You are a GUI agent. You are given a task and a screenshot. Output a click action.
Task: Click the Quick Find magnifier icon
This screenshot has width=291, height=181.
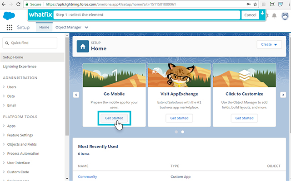click(x=7, y=43)
